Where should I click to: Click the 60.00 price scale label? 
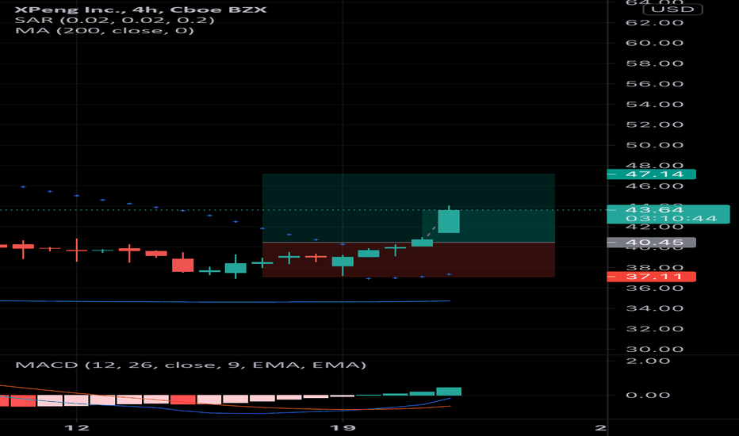(655, 43)
